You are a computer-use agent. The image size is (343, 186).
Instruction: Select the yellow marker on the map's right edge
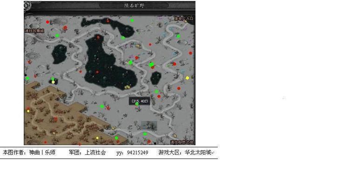tap(187, 78)
